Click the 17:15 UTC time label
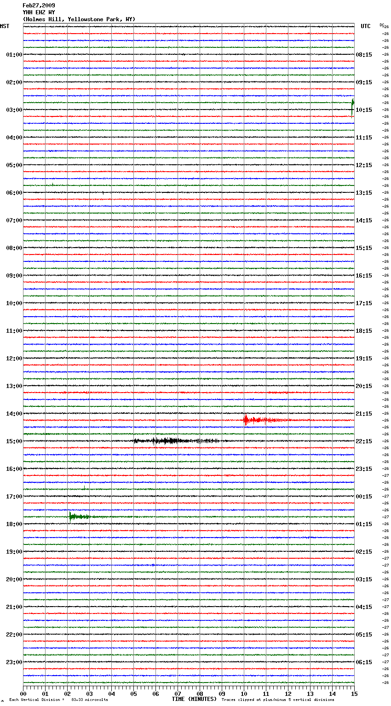 [364, 303]
